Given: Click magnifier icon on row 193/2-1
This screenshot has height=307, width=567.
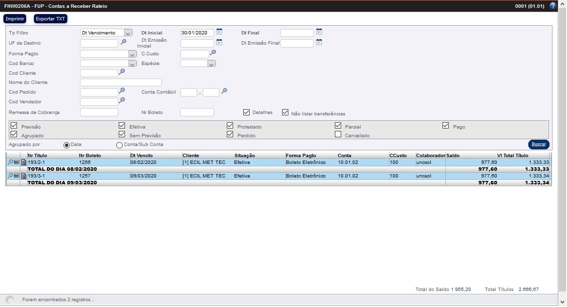Looking at the screenshot, I should pos(10,162).
